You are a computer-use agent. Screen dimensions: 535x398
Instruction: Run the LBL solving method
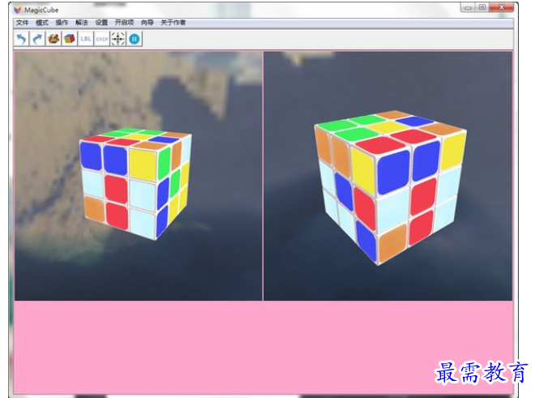[x=86, y=39]
